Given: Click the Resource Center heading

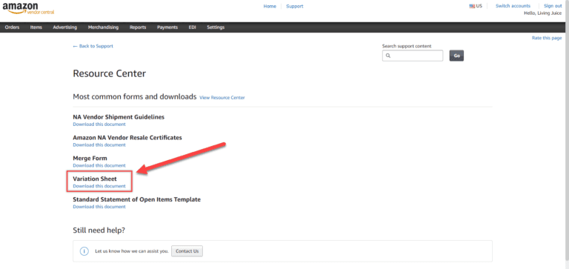Looking at the screenshot, I should coord(109,73).
